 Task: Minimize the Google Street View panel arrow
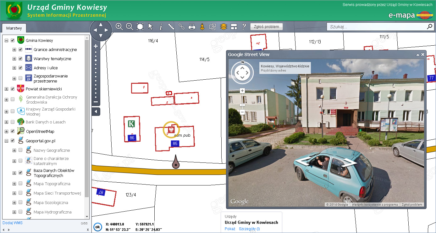[418, 54]
